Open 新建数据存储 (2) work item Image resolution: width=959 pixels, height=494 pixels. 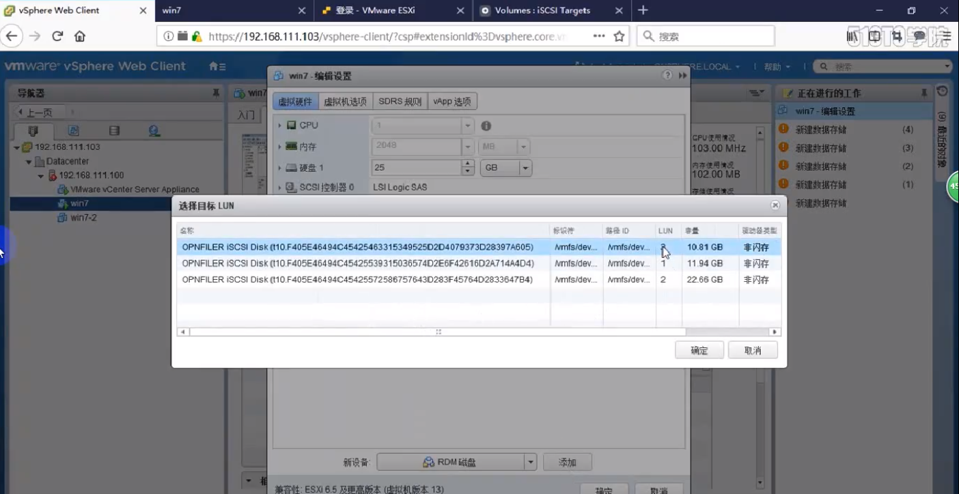854,166
